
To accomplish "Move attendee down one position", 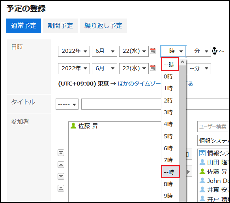I will (x=61, y=176).
